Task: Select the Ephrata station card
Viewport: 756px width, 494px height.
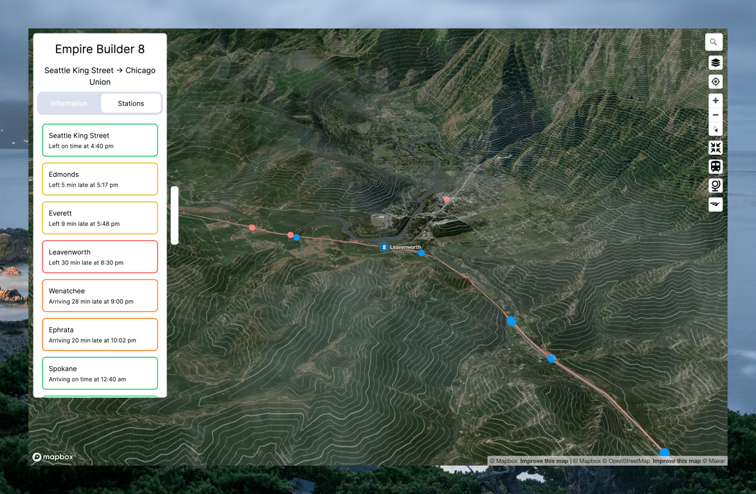Action: 100,334
